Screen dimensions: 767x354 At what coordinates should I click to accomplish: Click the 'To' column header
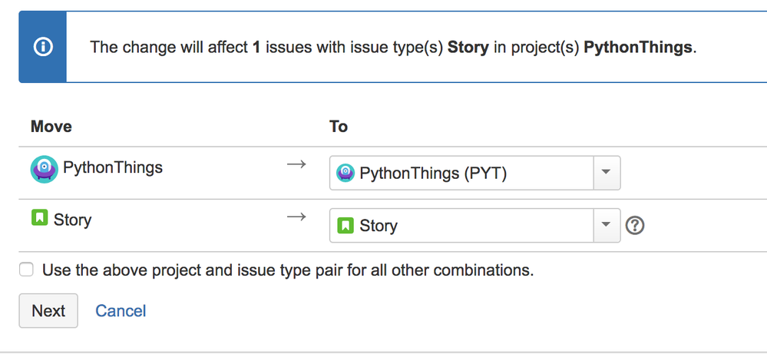point(339,127)
